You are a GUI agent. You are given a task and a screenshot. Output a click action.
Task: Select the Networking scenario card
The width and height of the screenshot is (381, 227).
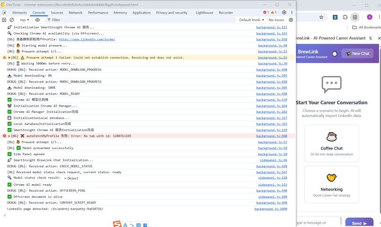331,185
